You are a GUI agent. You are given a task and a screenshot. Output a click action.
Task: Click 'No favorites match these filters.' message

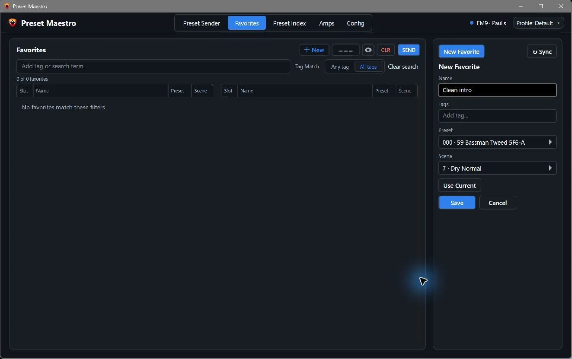click(64, 107)
